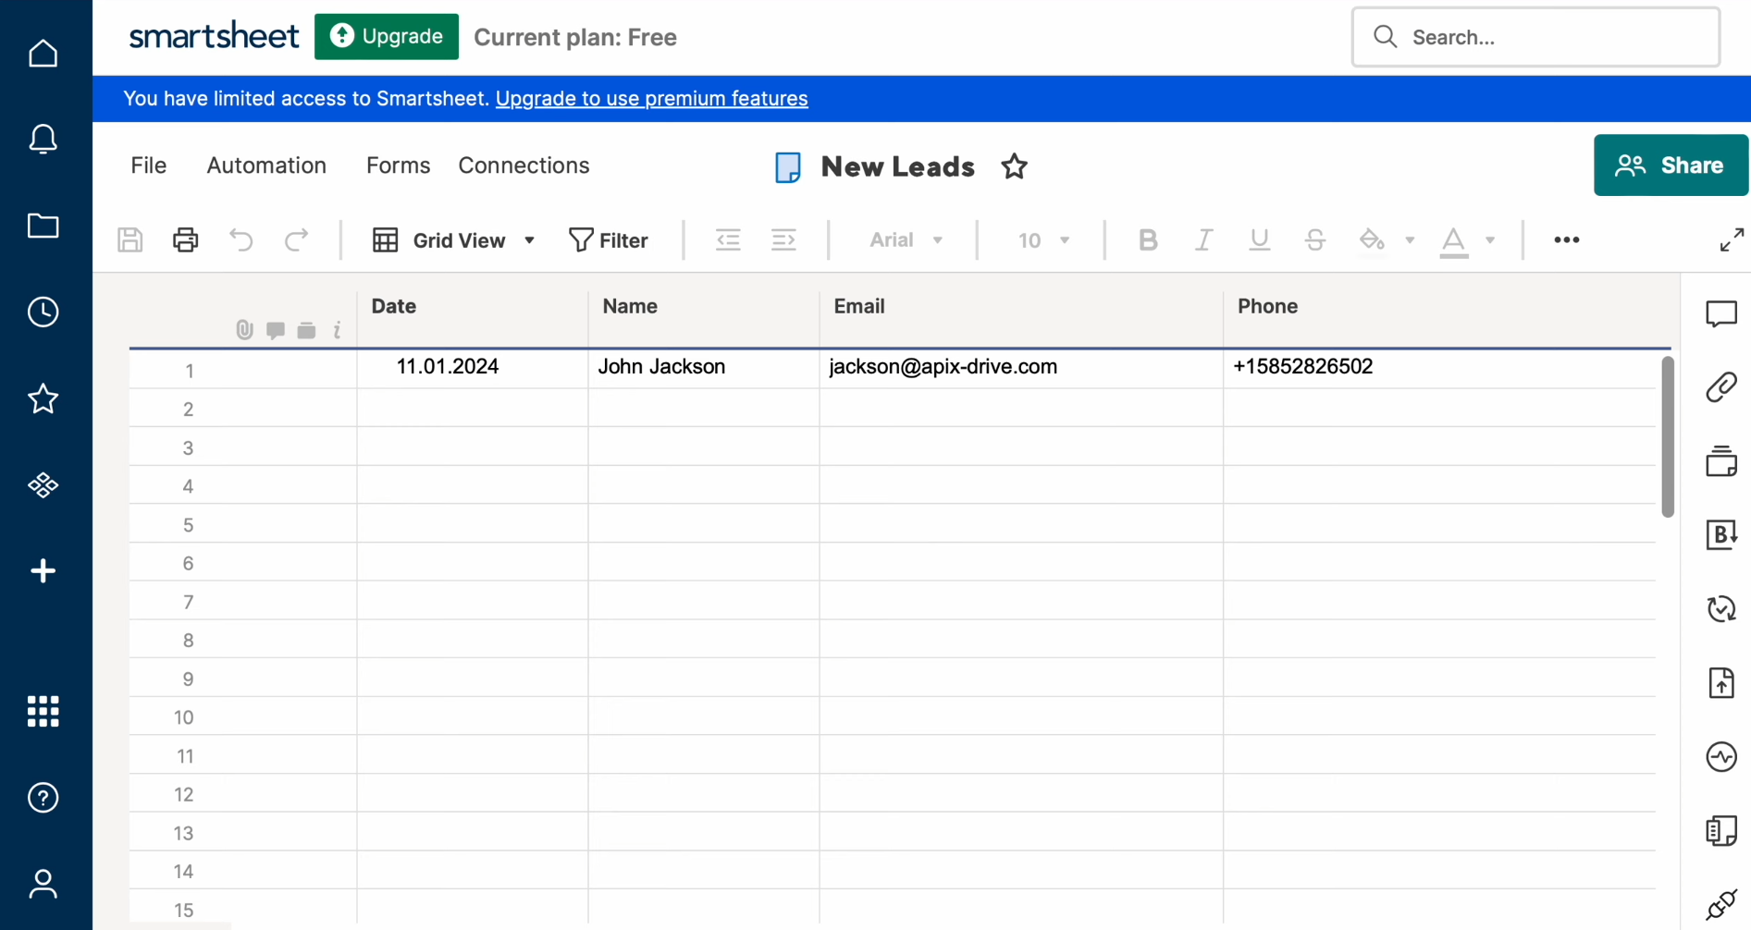Open the Attachments paperclip panel
Screen dimensions: 1751x930
pyautogui.click(x=1720, y=387)
